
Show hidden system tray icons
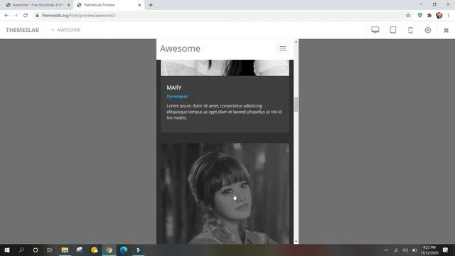coord(386,250)
